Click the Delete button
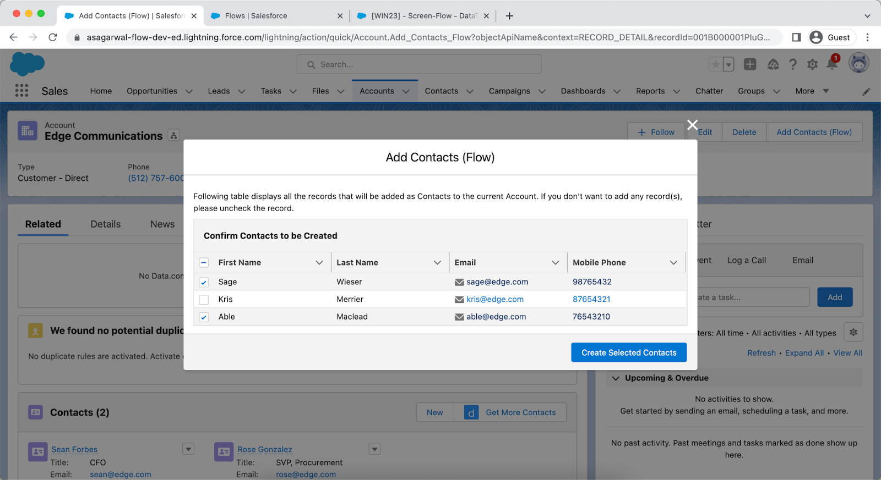The width and height of the screenshot is (881, 480). 744,132
